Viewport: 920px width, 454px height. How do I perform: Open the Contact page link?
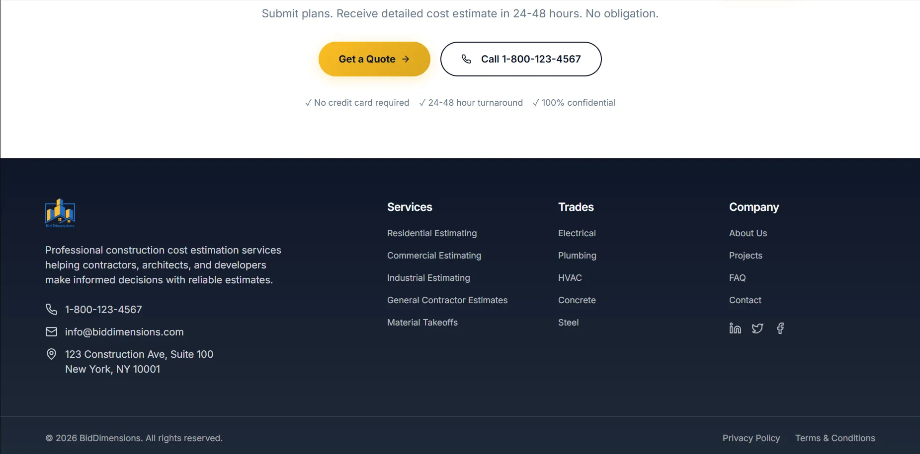(745, 300)
